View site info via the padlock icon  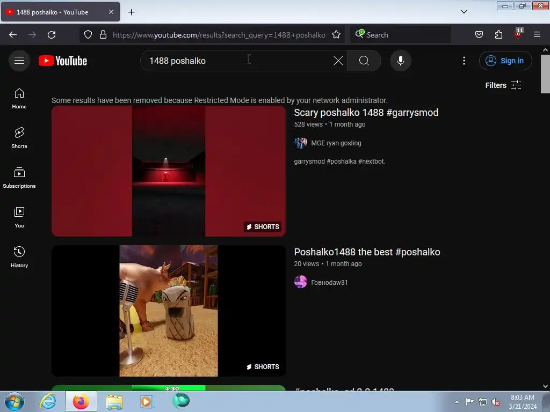(103, 35)
